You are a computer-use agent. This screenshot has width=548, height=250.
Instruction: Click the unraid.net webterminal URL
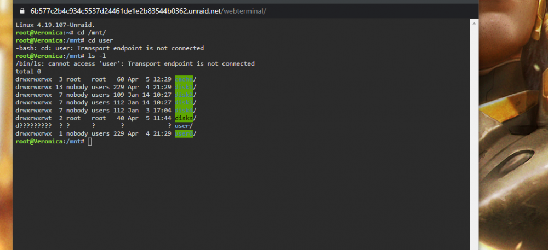[x=148, y=11]
